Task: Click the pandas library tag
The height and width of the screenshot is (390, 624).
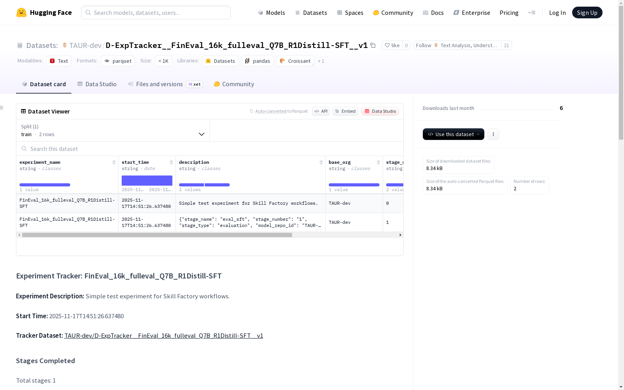Action: tap(257, 61)
